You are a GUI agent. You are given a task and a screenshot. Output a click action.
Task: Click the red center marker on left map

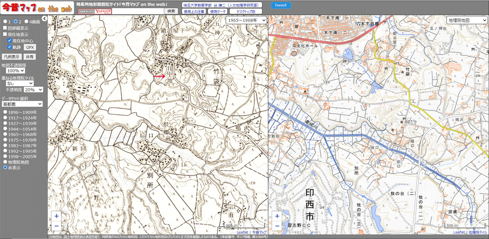click(159, 76)
